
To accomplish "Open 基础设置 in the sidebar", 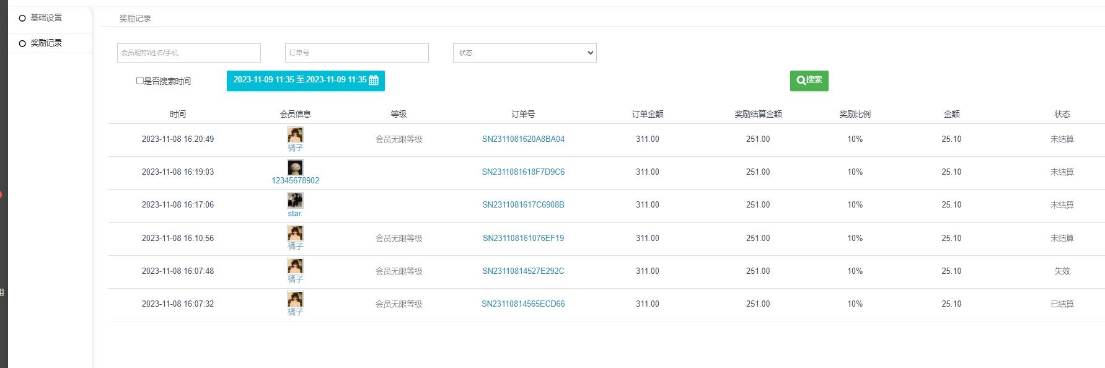I will (46, 18).
